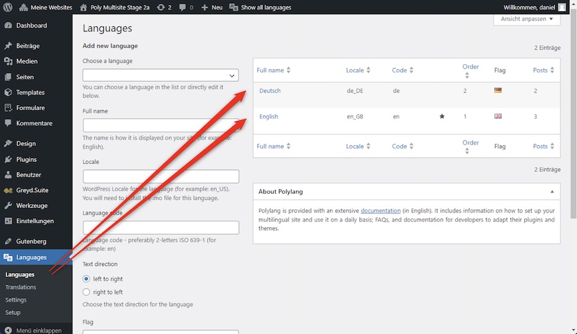The height and width of the screenshot is (334, 577).
Task: Select the right to left radio button
Action: [87, 292]
